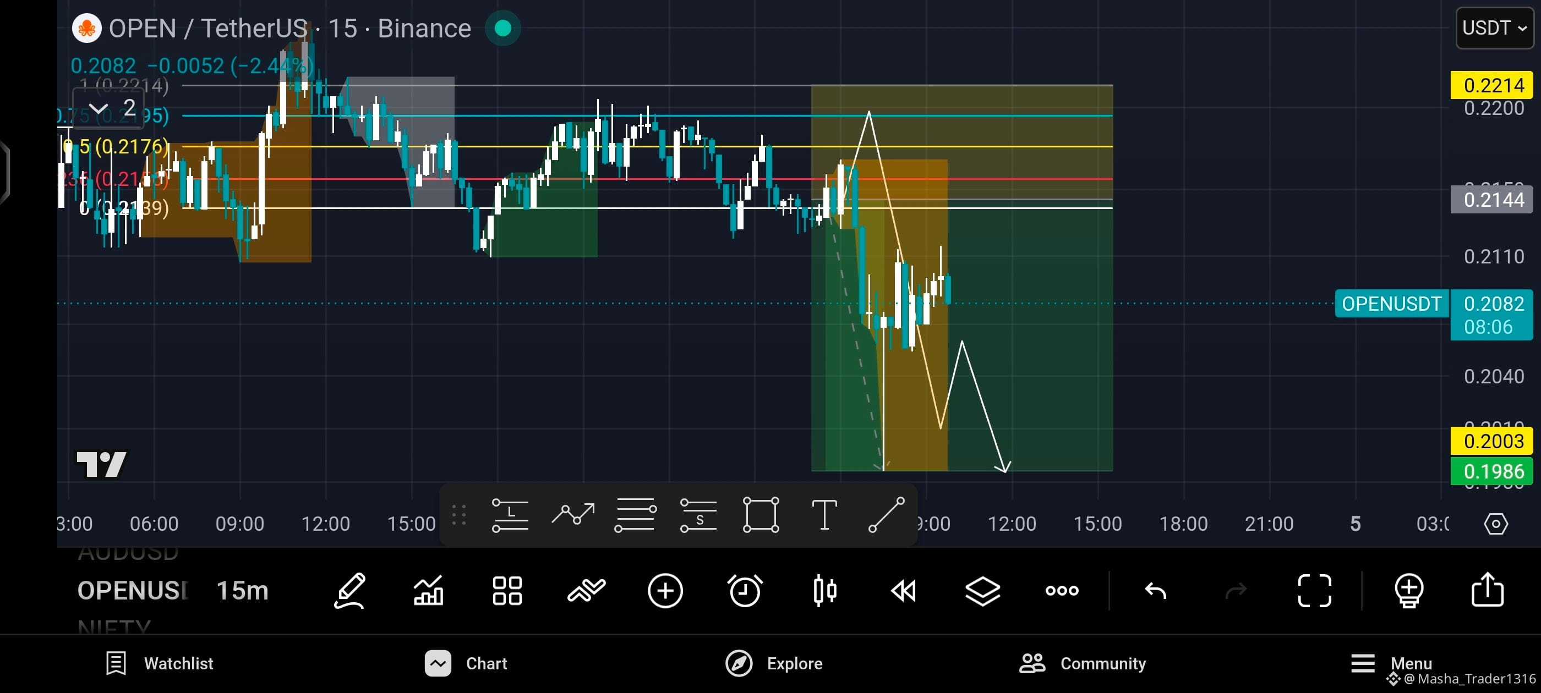The image size is (1541, 693).
Task: Select the path polyline drawing tool
Action: [572, 515]
